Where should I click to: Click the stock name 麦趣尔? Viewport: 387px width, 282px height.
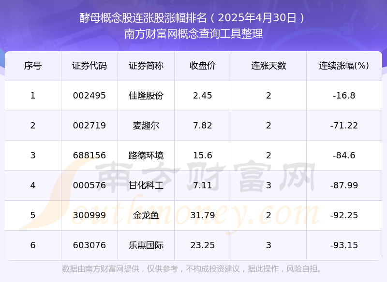tap(146, 126)
